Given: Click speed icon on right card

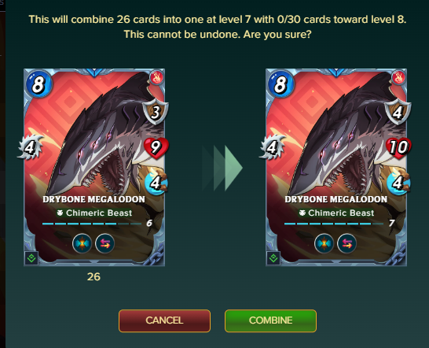Looking at the screenshot, I should tap(398, 182).
